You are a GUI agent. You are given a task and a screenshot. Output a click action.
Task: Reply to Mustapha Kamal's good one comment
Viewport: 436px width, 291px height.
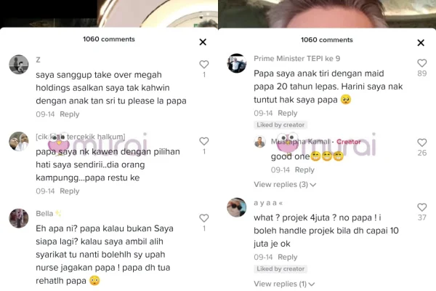[304, 170]
